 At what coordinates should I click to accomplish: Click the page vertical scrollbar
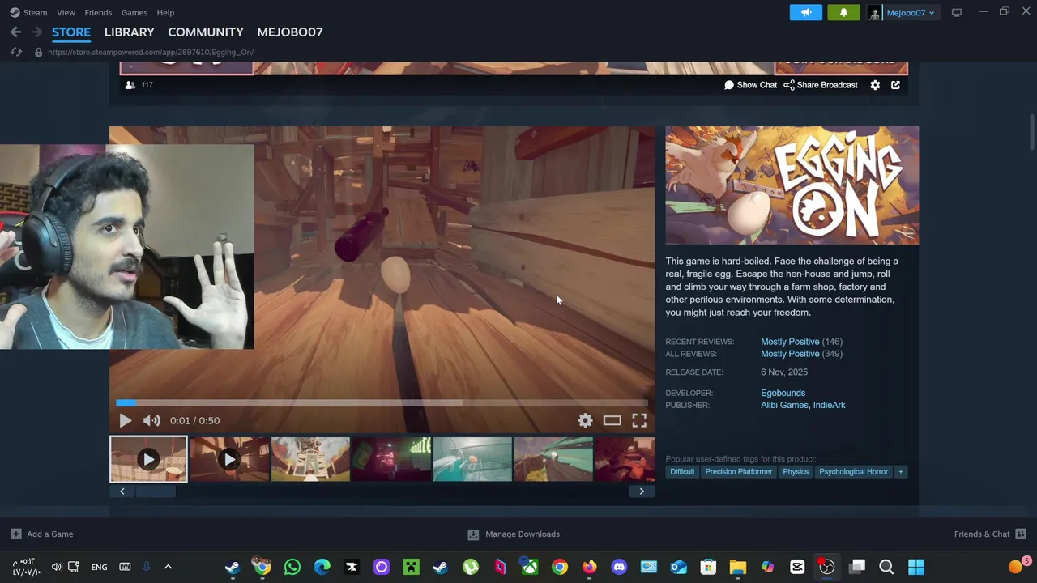tap(1032, 133)
